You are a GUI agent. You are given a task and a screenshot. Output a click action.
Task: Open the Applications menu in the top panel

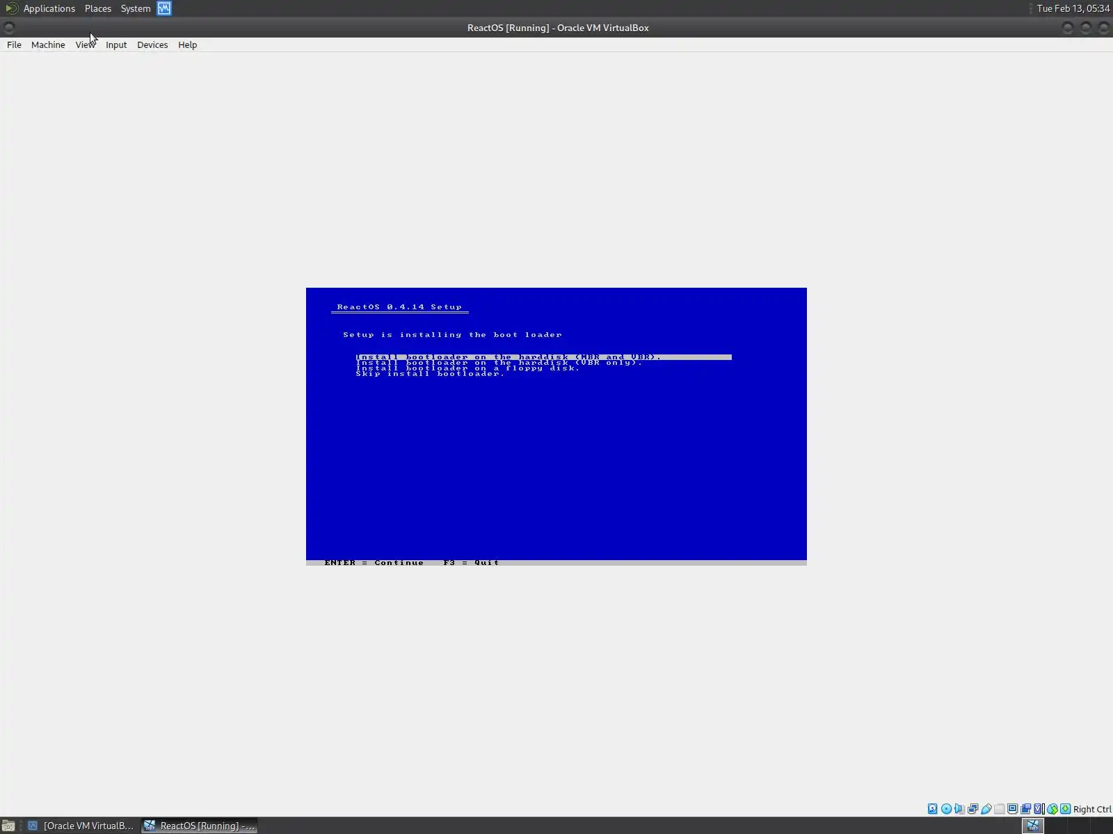[49, 8]
